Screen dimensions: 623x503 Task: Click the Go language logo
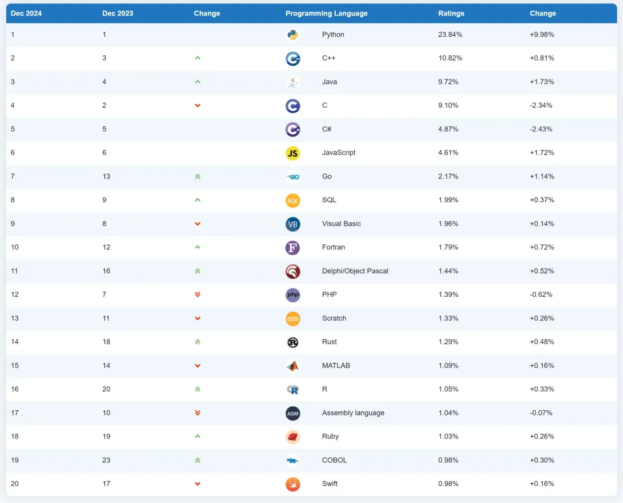click(292, 176)
